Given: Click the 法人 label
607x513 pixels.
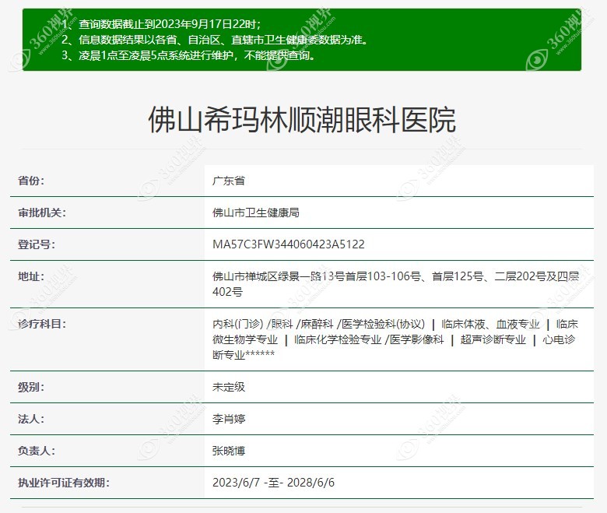Looking at the screenshot, I should (31, 419).
